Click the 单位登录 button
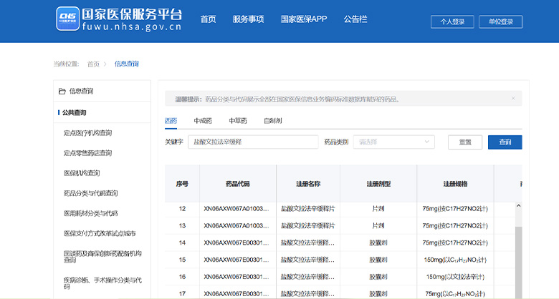The height and width of the screenshot is (299, 559). tap(501, 21)
